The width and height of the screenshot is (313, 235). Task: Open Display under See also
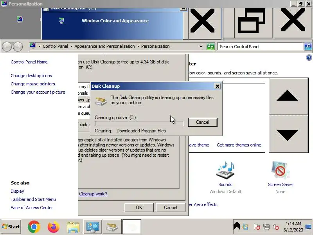click(x=17, y=191)
